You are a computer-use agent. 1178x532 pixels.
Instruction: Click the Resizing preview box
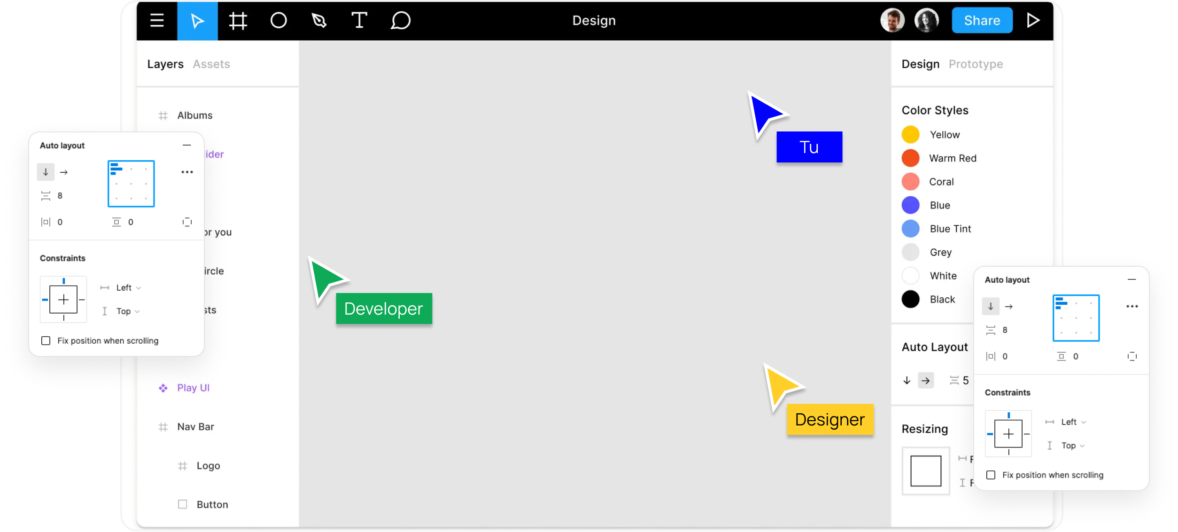click(926, 471)
